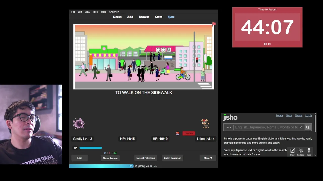Click Sync in Anki toolbar
The width and height of the screenshot is (323, 181).
tap(171, 17)
